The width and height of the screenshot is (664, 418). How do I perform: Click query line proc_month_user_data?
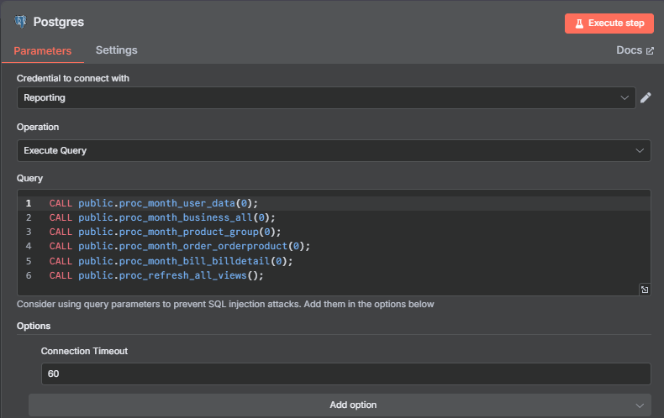153,203
